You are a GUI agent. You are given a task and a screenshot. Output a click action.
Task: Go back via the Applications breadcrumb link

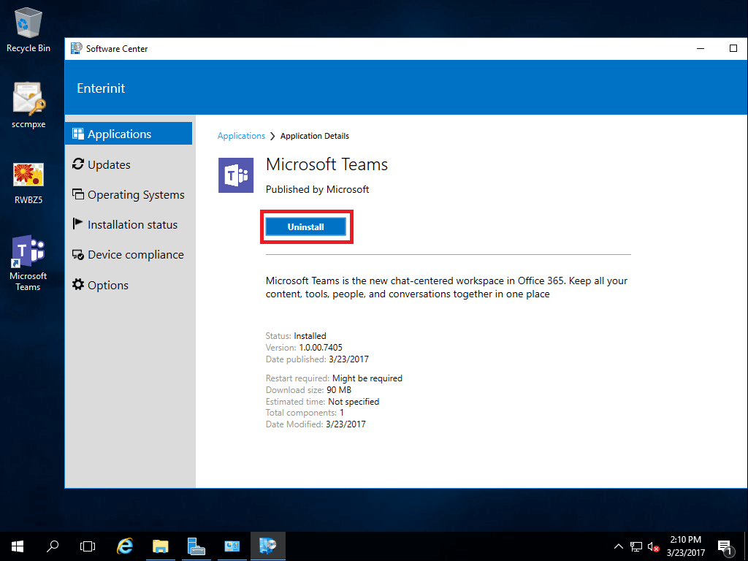point(241,136)
